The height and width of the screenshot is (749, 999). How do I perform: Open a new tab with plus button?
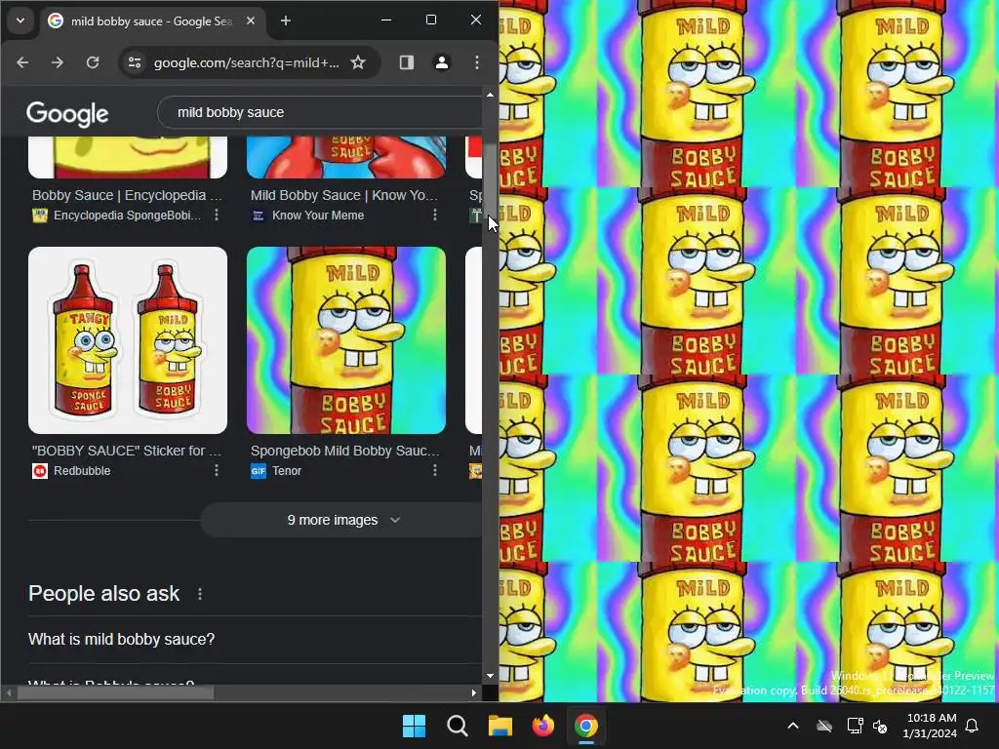[286, 21]
